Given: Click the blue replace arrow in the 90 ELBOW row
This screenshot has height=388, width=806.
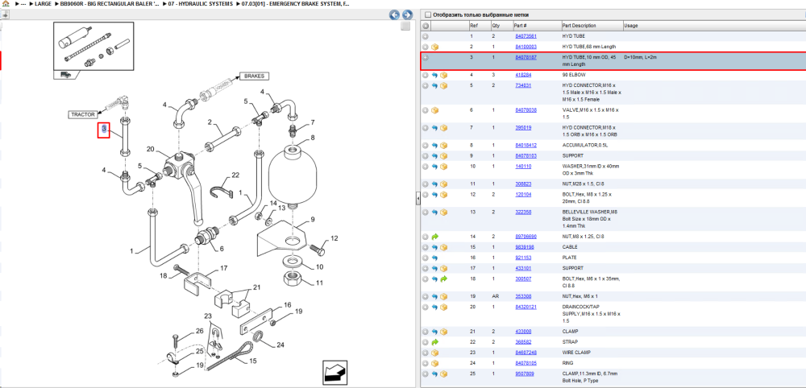Looking at the screenshot, I should click(434, 75).
